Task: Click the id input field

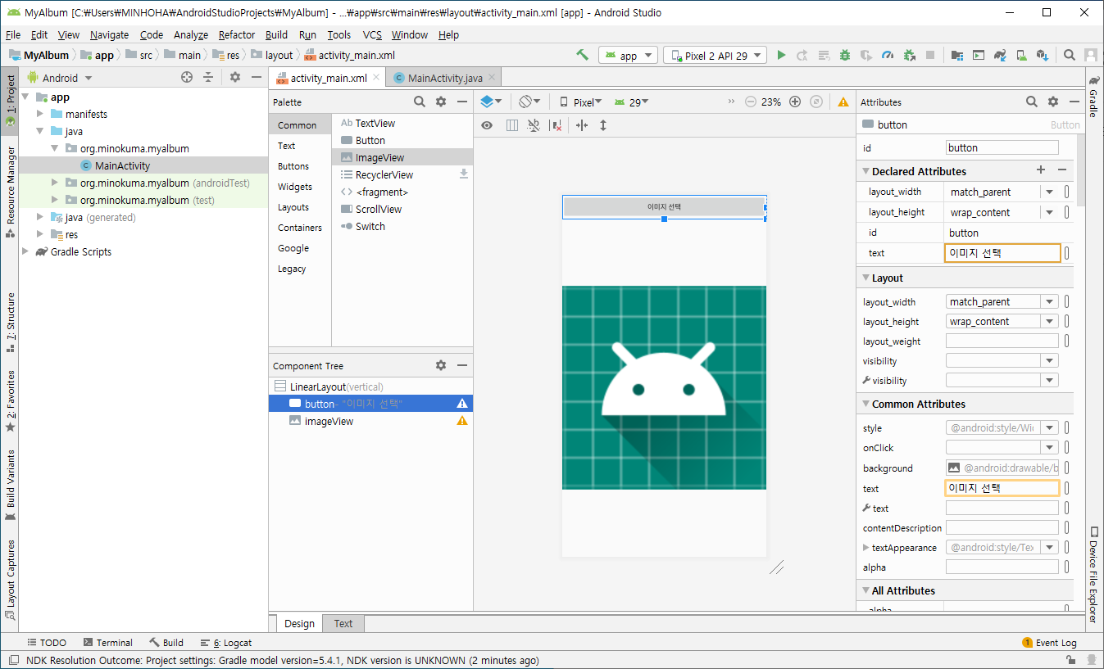Action: coord(1002,148)
